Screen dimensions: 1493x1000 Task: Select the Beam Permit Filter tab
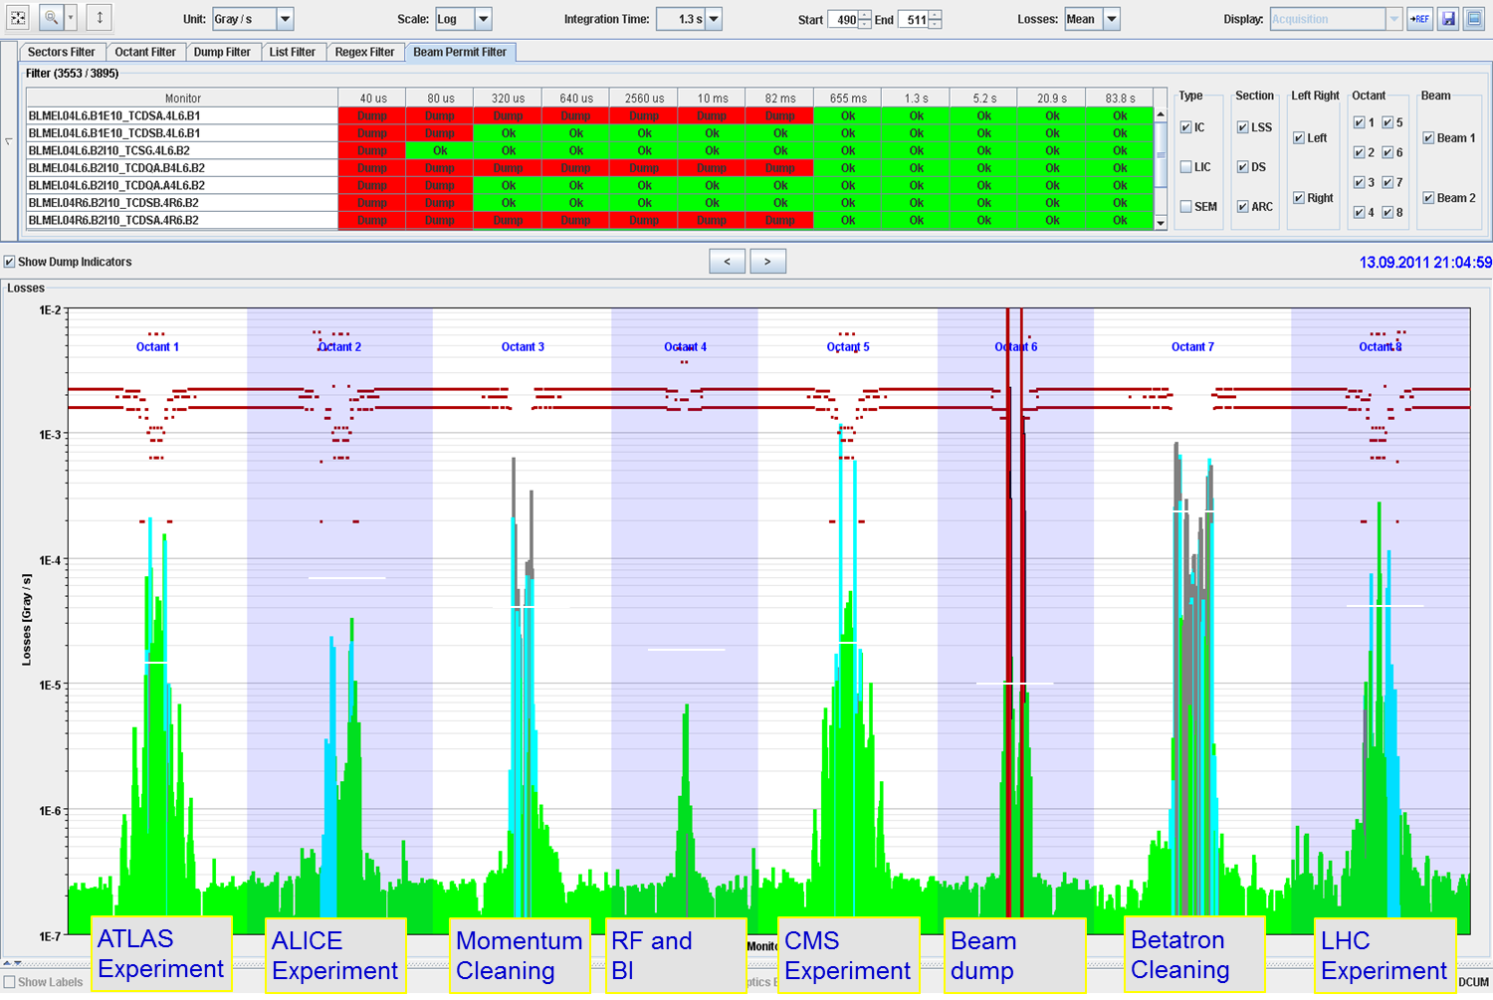(460, 52)
